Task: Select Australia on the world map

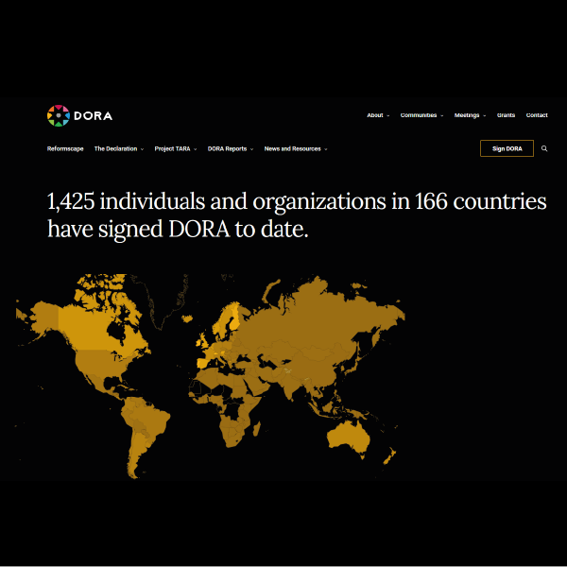Action: click(x=349, y=438)
